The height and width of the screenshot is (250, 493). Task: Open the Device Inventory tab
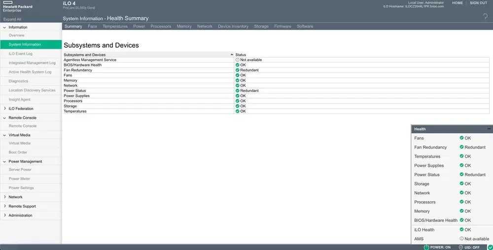(233, 27)
